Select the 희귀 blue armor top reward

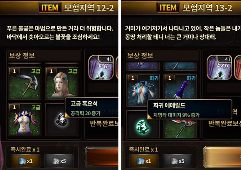[x=143, y=90]
